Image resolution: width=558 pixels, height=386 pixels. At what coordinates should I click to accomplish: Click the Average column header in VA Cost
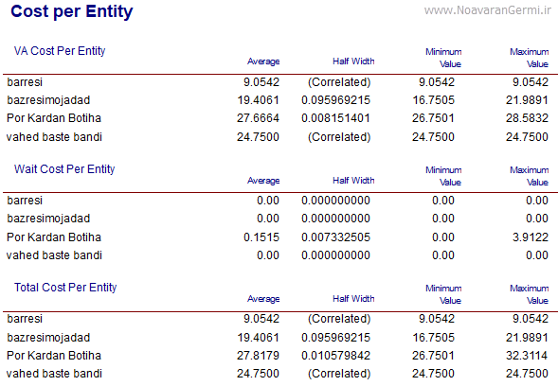[x=263, y=61]
